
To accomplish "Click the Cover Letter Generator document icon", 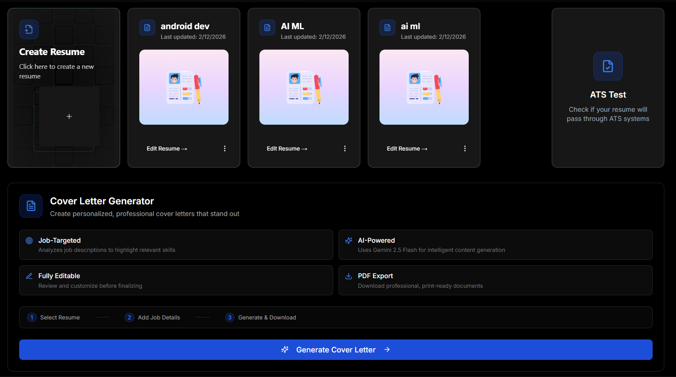I will (31, 206).
